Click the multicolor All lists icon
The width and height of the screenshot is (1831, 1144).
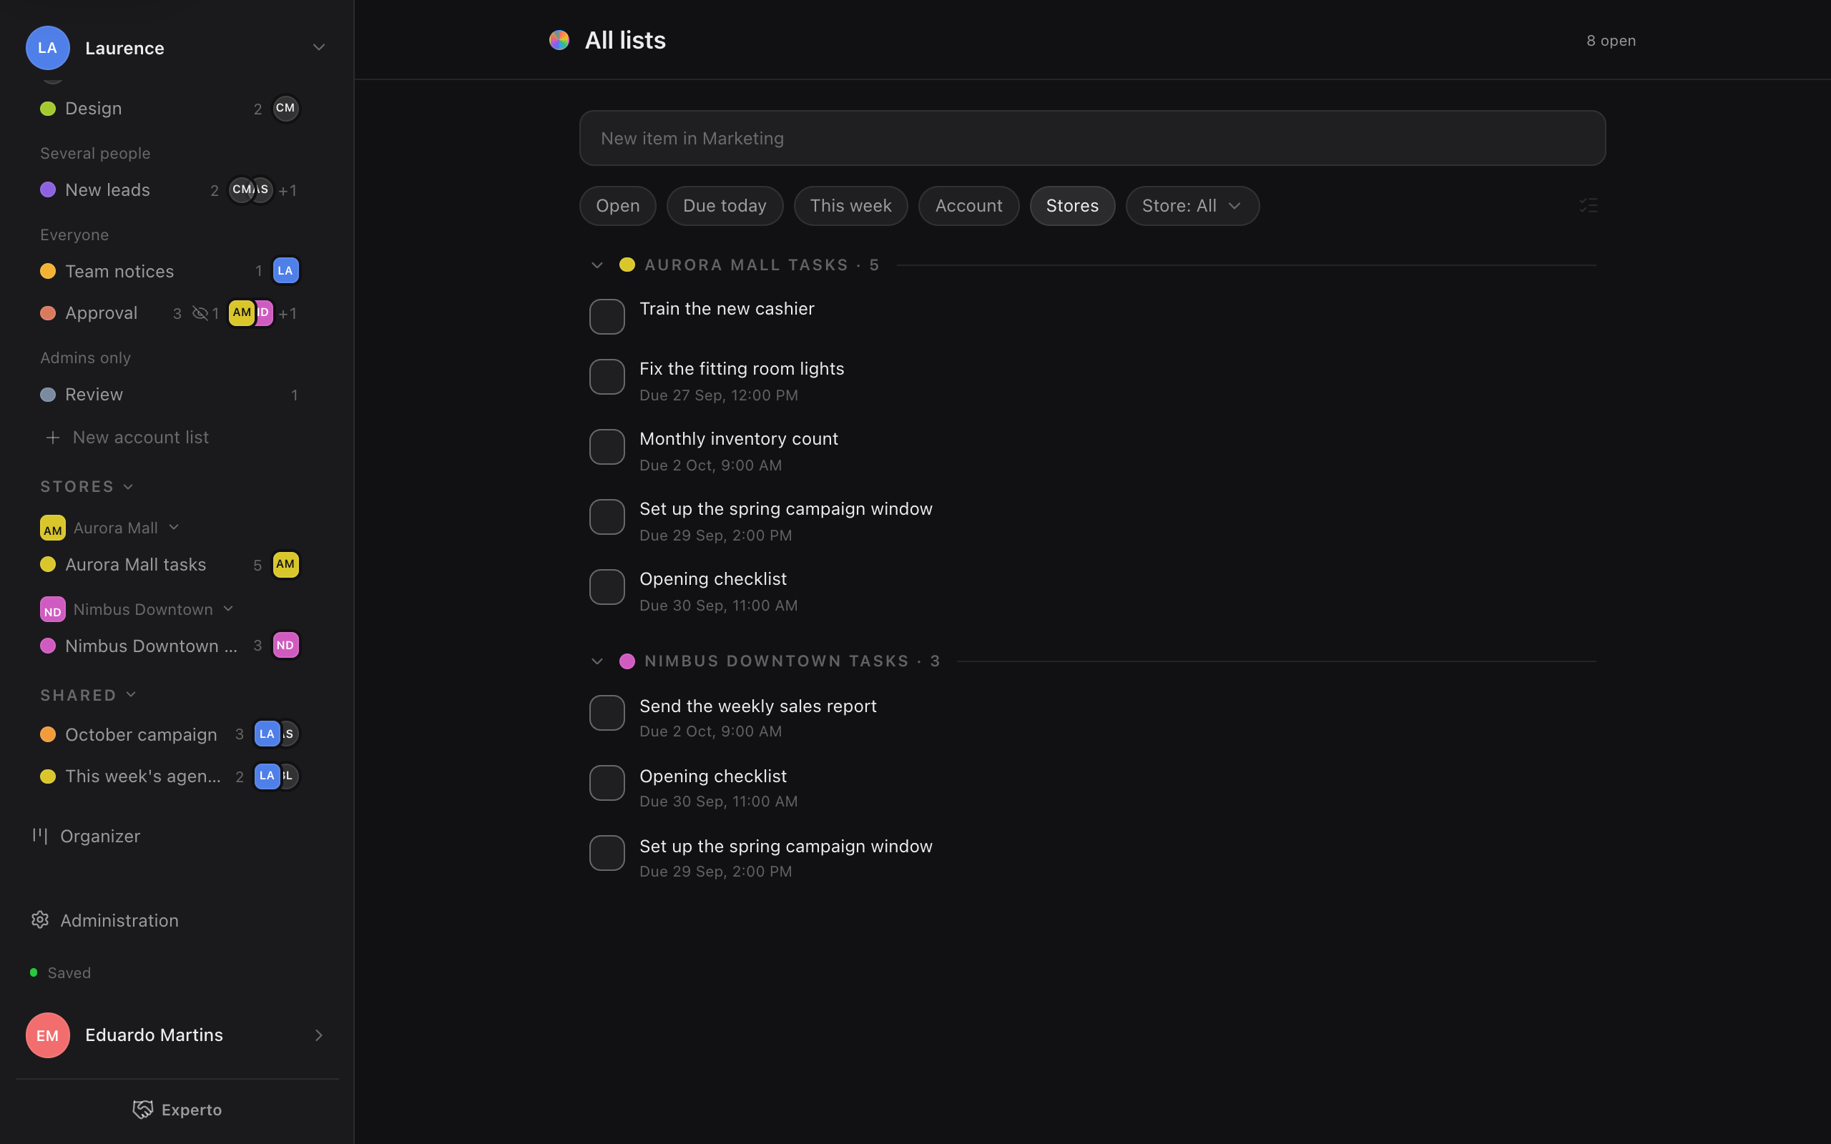(559, 40)
